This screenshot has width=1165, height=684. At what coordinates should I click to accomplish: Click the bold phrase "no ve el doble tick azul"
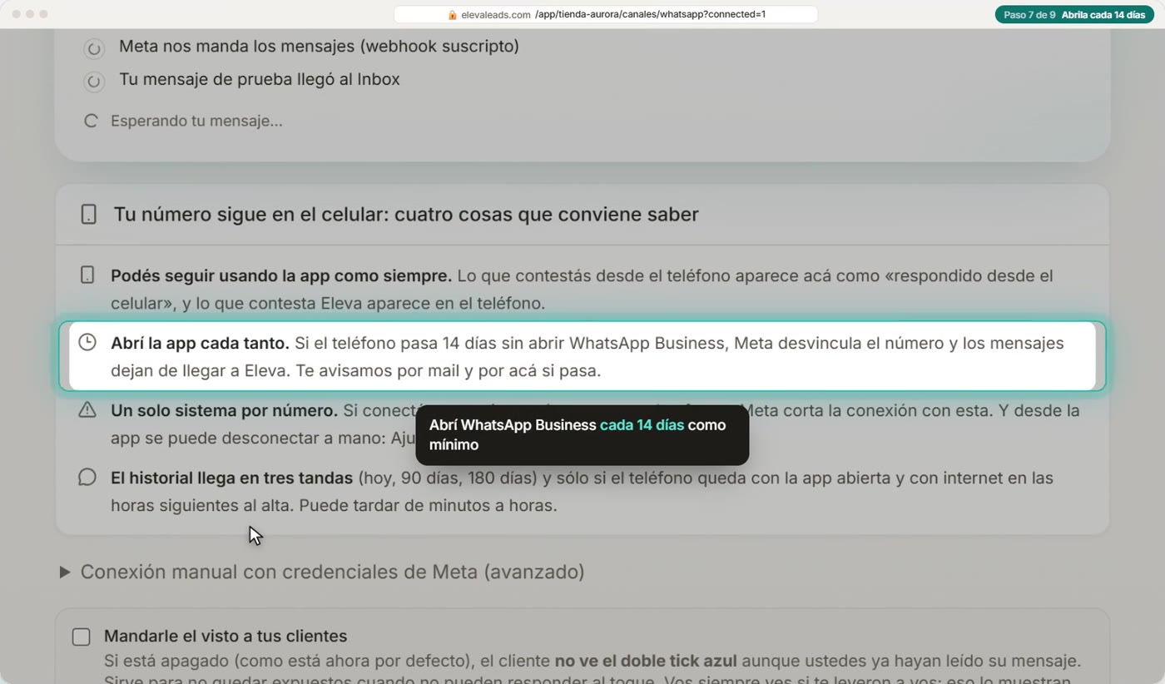tap(646, 662)
